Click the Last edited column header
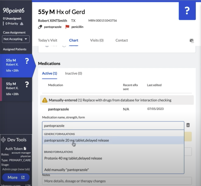This screenshot has width=201, height=186. tap(154, 85)
